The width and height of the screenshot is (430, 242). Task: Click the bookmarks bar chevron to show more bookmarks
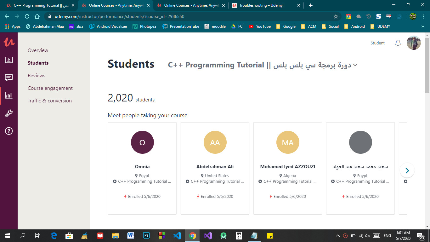point(423,26)
